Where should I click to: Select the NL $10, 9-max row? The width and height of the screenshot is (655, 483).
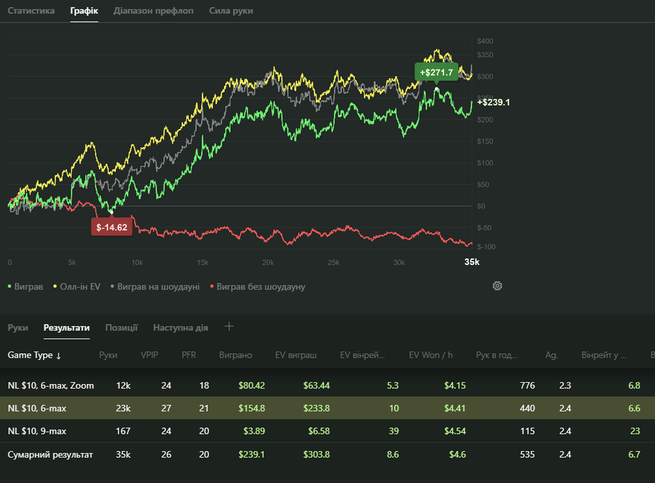click(37, 431)
